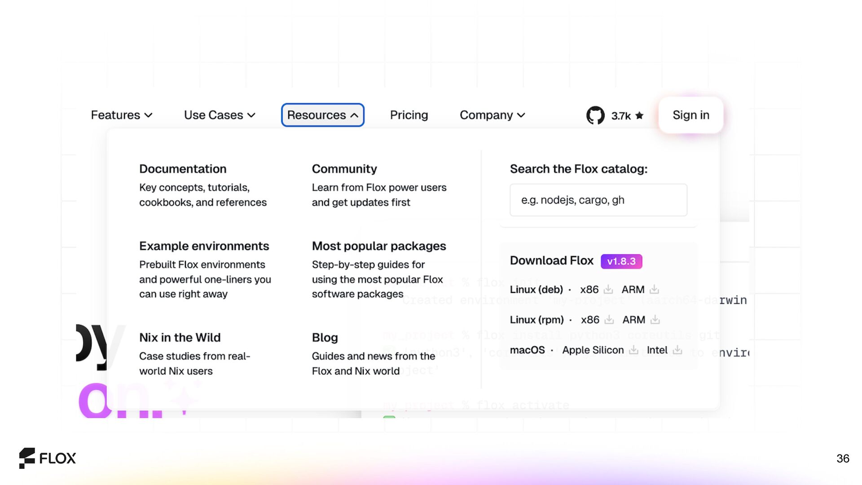
Task: Download Linux deb x86 package icon
Action: coord(608,290)
